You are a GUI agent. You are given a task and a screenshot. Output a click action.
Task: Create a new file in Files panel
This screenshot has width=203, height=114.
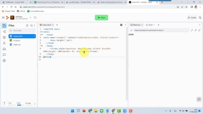27,25
